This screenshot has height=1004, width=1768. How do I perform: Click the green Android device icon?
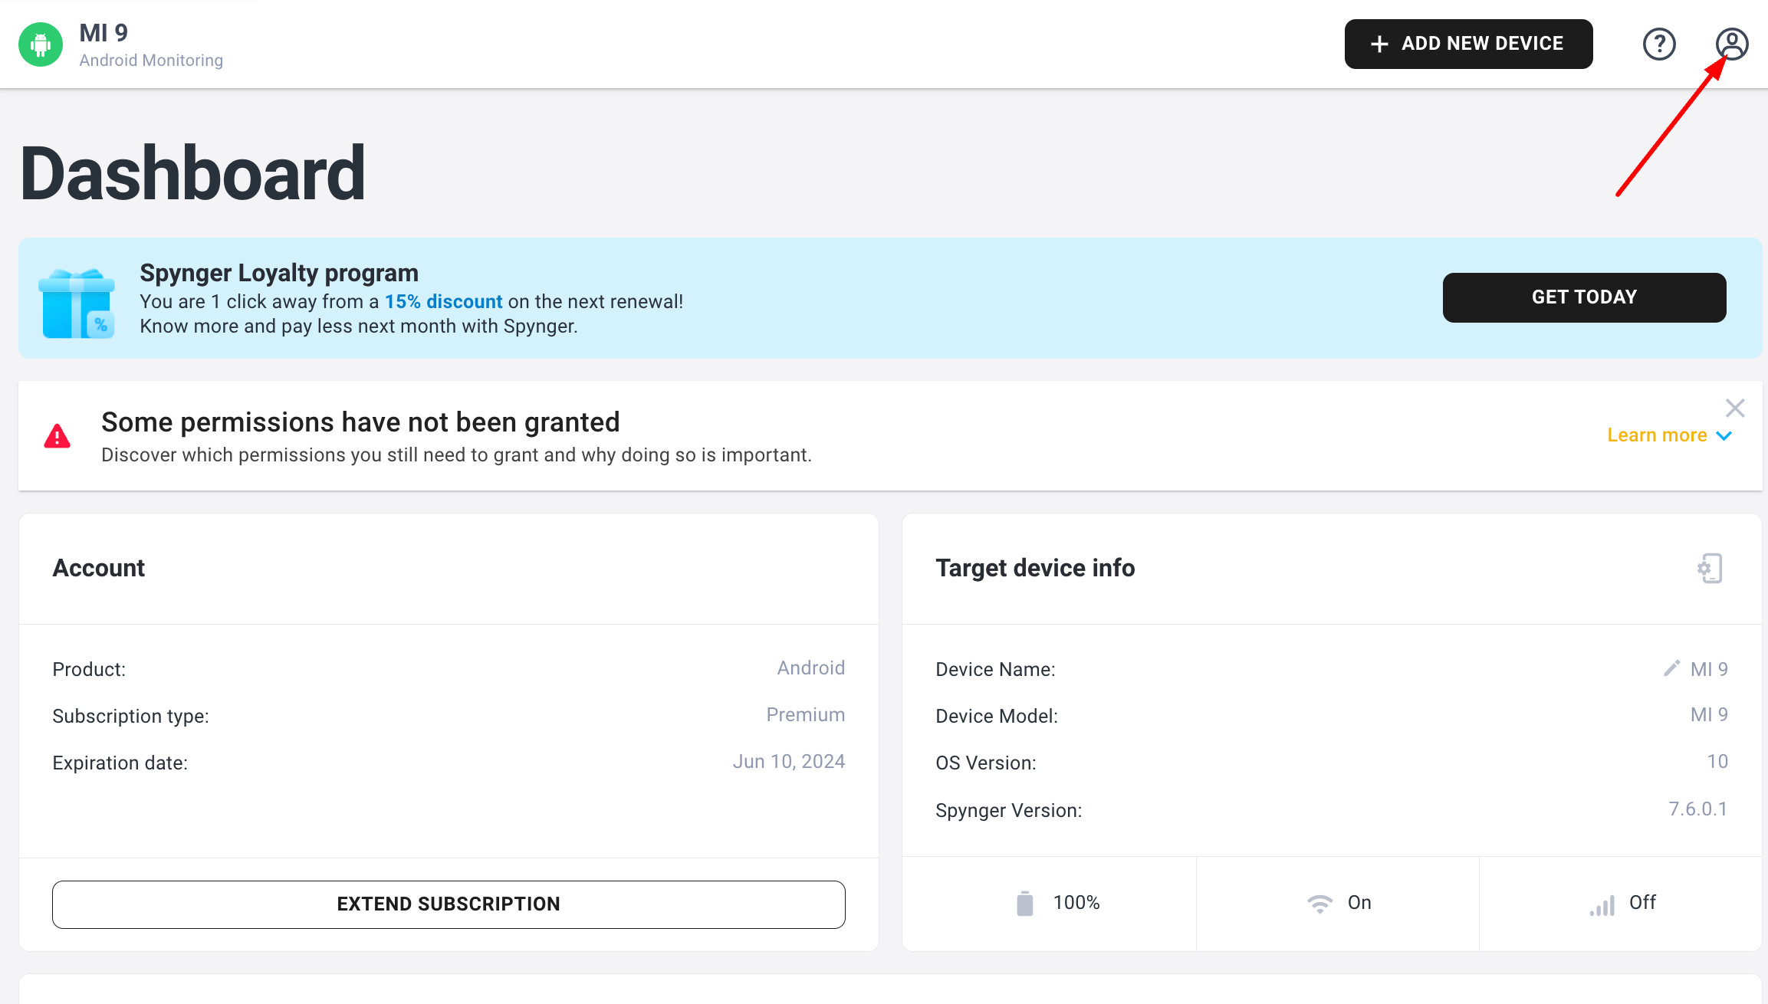pyautogui.click(x=41, y=44)
